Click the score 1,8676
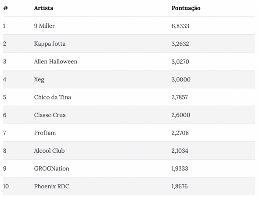 (x=180, y=187)
